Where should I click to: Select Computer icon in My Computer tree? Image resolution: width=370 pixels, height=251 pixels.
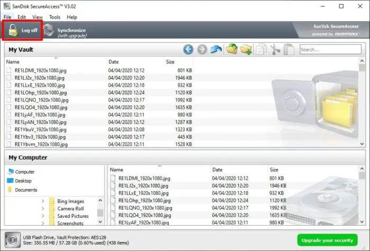[x=11, y=171]
